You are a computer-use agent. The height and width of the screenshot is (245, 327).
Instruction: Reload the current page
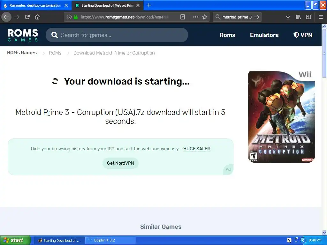pos(27,17)
